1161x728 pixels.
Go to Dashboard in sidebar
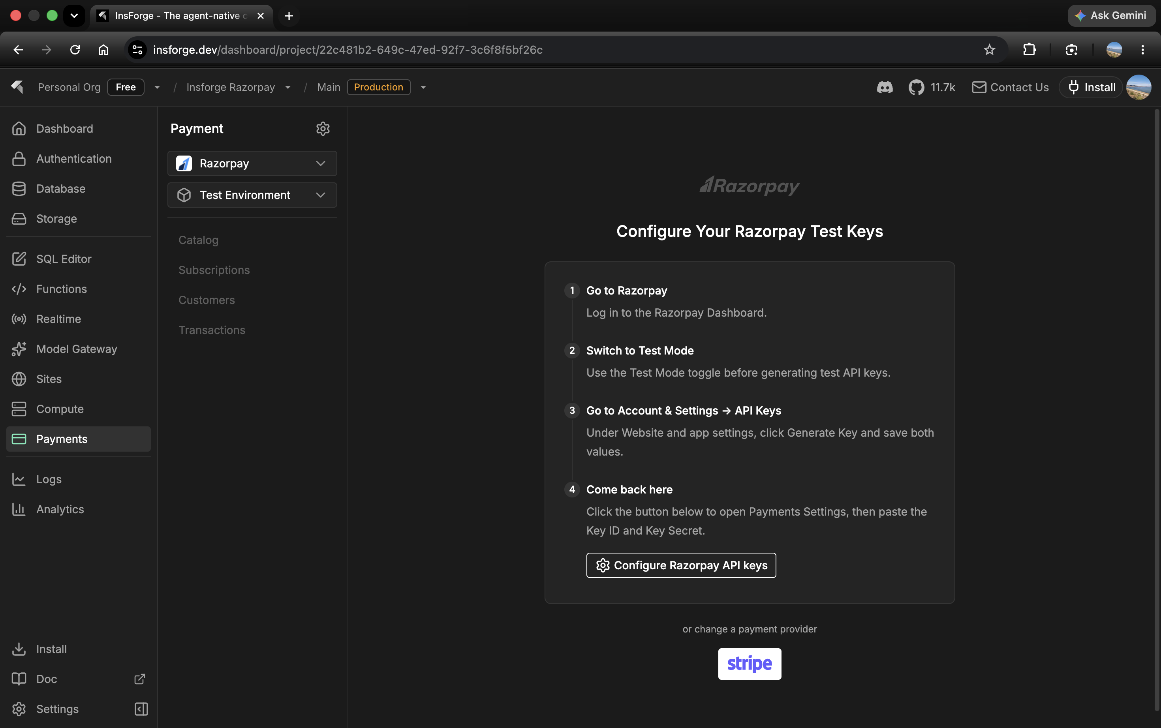coord(79,129)
